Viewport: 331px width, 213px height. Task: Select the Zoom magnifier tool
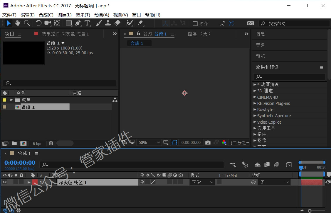click(x=27, y=23)
